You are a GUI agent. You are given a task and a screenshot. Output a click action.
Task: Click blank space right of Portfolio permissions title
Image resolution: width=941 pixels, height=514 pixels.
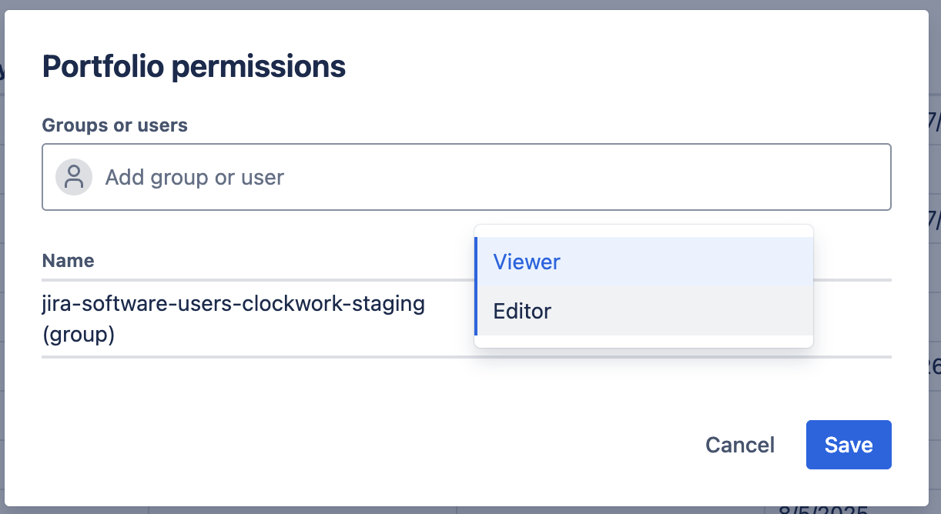pos(616,67)
